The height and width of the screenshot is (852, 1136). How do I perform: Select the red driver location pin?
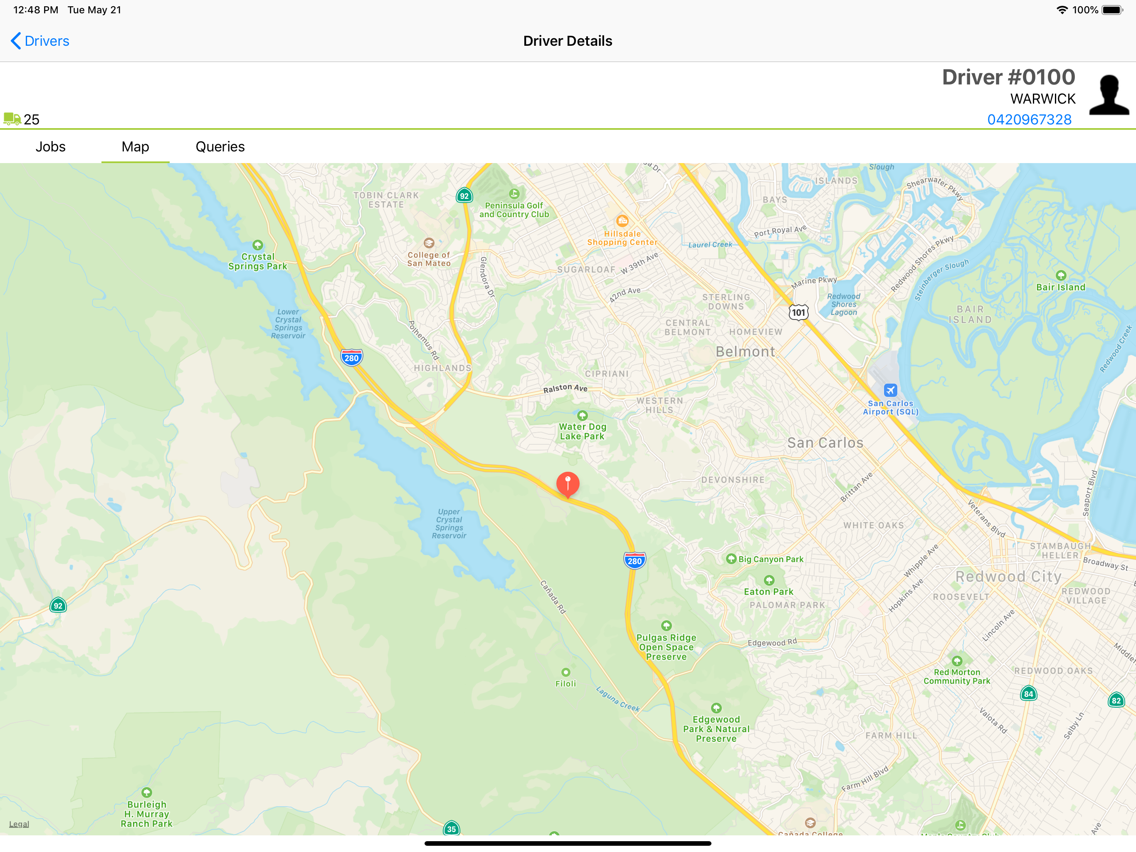[x=568, y=485]
